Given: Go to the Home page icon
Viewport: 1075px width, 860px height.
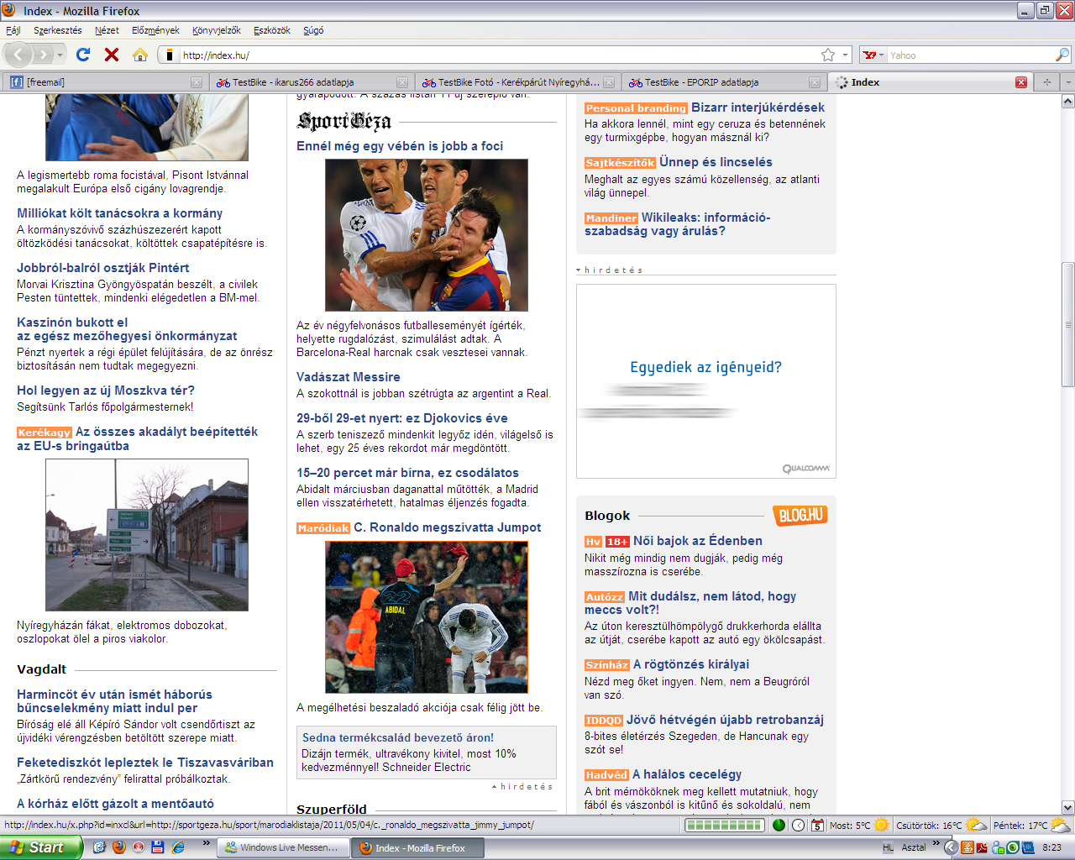Looking at the screenshot, I should coord(140,55).
